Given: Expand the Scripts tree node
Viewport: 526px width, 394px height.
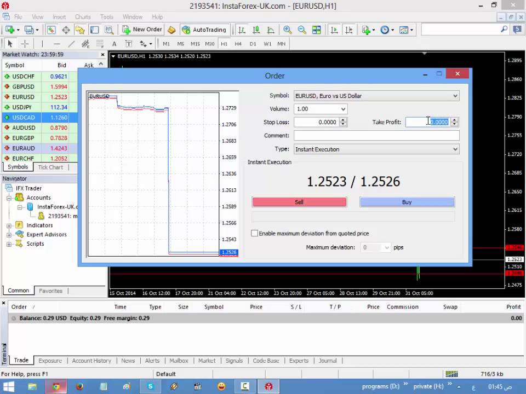Looking at the screenshot, I should click(9, 244).
